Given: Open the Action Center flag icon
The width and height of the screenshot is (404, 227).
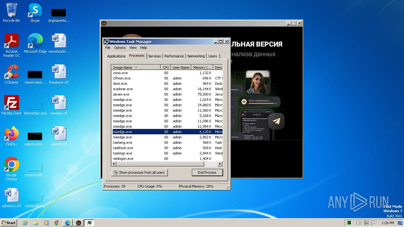Looking at the screenshot, I should 373,223.
